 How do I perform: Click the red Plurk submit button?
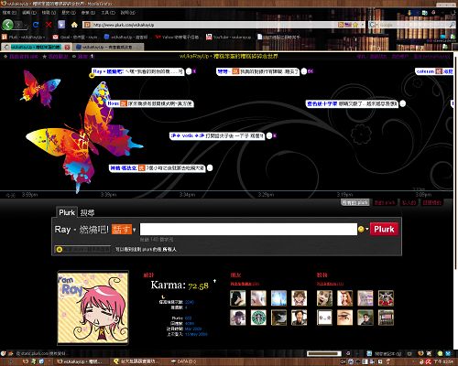384,229
